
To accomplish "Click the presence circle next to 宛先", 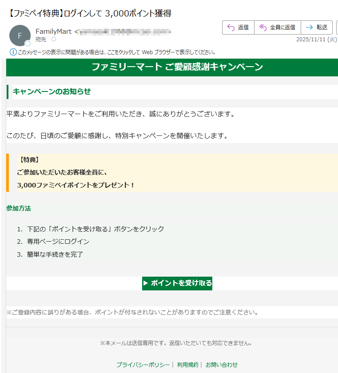I will click(54, 39).
